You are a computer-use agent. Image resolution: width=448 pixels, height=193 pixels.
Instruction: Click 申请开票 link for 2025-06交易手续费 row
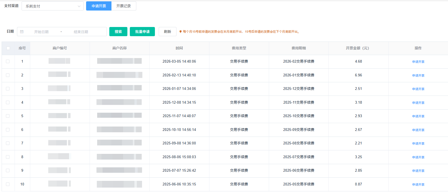pos(418,171)
